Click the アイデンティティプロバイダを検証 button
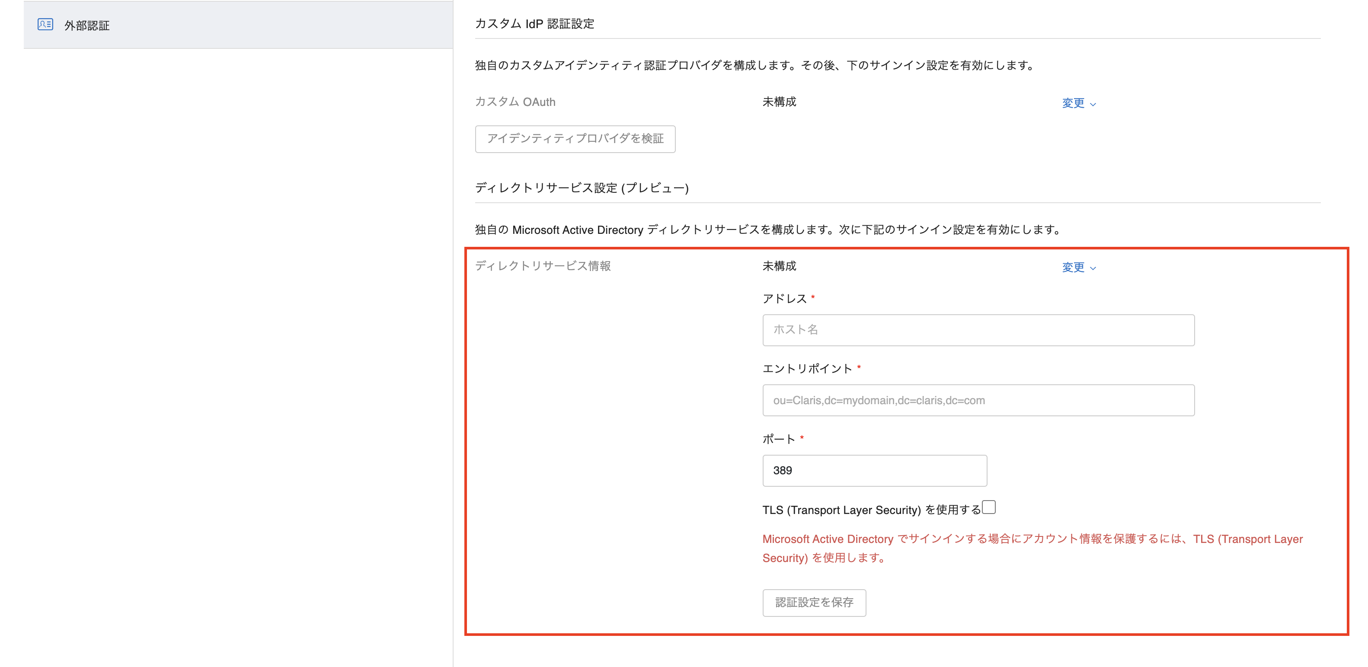The image size is (1368, 667). (x=575, y=139)
